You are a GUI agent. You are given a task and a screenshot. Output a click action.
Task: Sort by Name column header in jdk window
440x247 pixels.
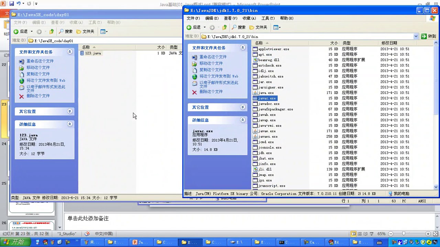tap(280, 43)
